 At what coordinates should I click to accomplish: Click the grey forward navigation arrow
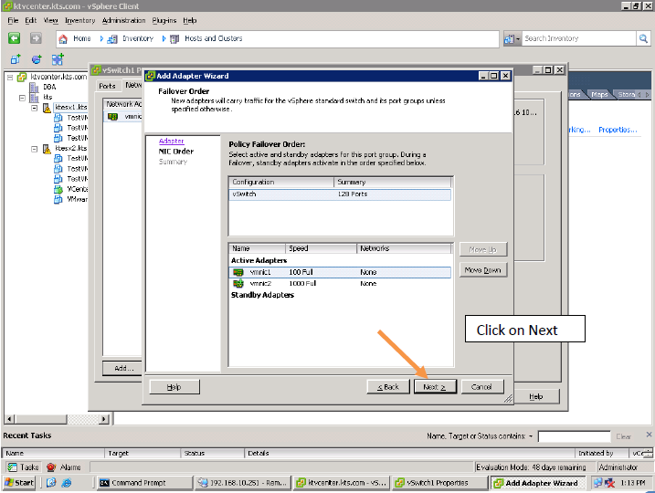coord(36,38)
